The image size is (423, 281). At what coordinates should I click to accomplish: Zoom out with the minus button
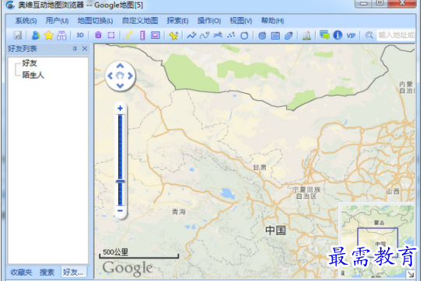tap(120, 210)
